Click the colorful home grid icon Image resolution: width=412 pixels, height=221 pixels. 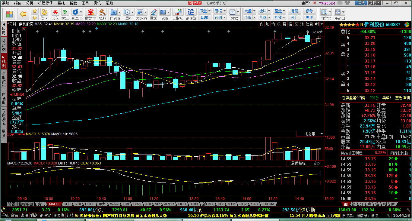click(9, 14)
